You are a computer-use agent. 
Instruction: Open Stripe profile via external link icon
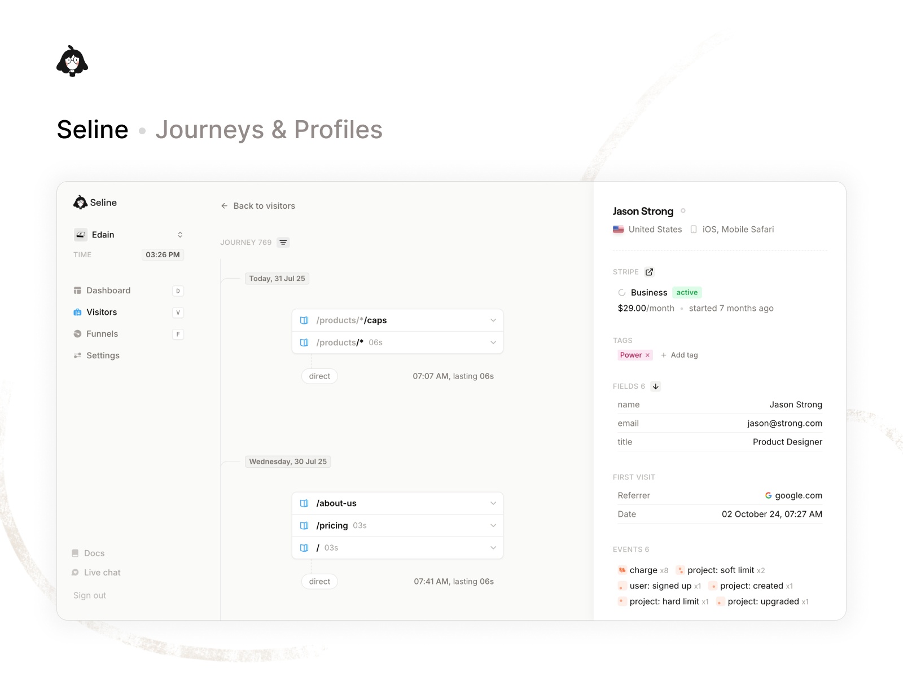click(x=649, y=271)
